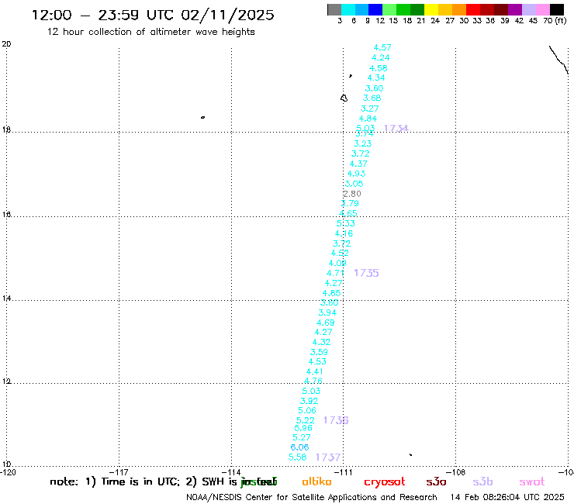Image resolution: width=574 pixels, height=504 pixels.
Task: Select the wave height value '4.34'
Action: [376, 78]
